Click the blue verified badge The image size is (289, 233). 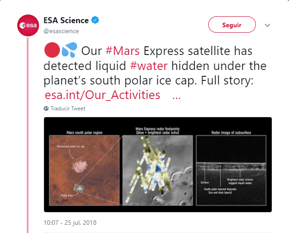pos(96,20)
